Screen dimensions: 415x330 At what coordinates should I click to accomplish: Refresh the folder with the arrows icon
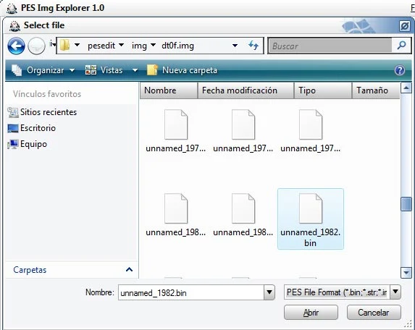coord(253,46)
